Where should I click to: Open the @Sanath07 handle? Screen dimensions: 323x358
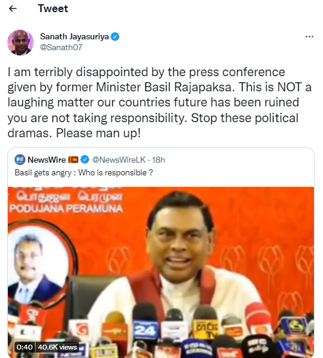coord(61,47)
